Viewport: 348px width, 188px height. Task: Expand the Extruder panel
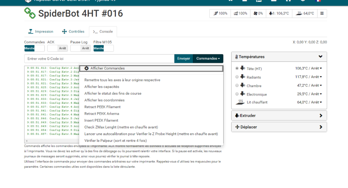click(x=279, y=116)
